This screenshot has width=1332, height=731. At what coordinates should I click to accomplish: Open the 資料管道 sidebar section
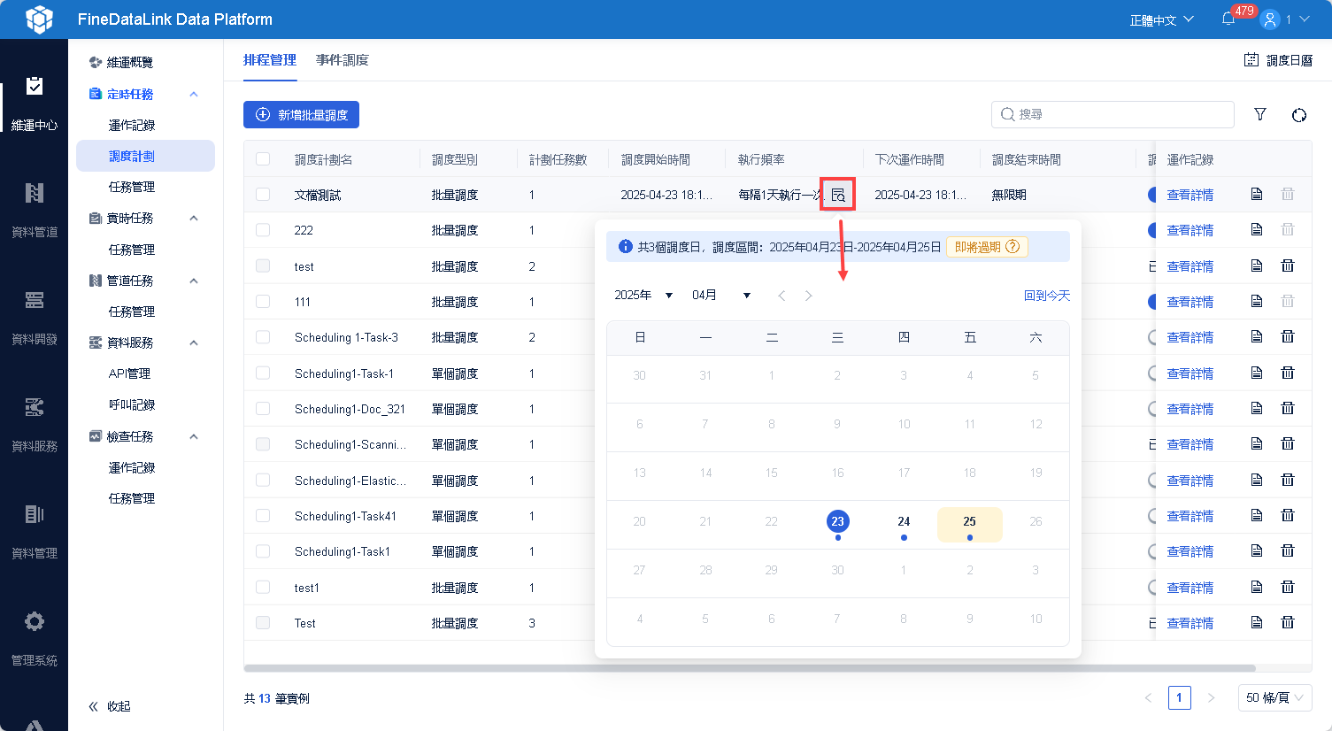34,211
